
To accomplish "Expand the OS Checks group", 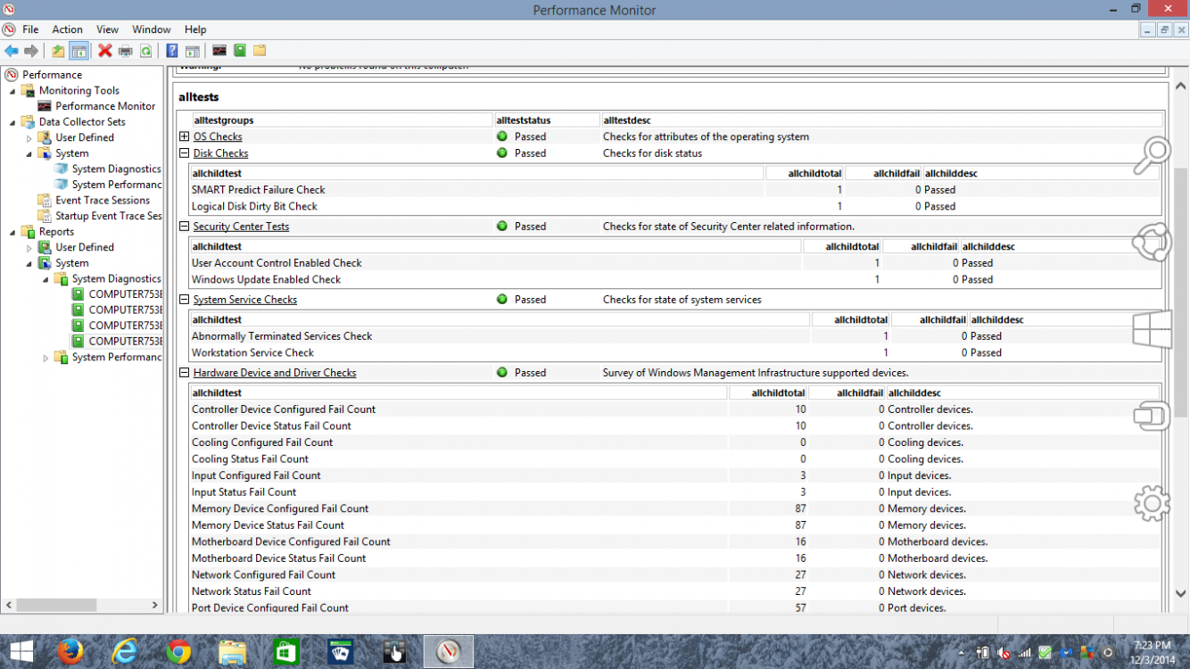I will [x=185, y=136].
